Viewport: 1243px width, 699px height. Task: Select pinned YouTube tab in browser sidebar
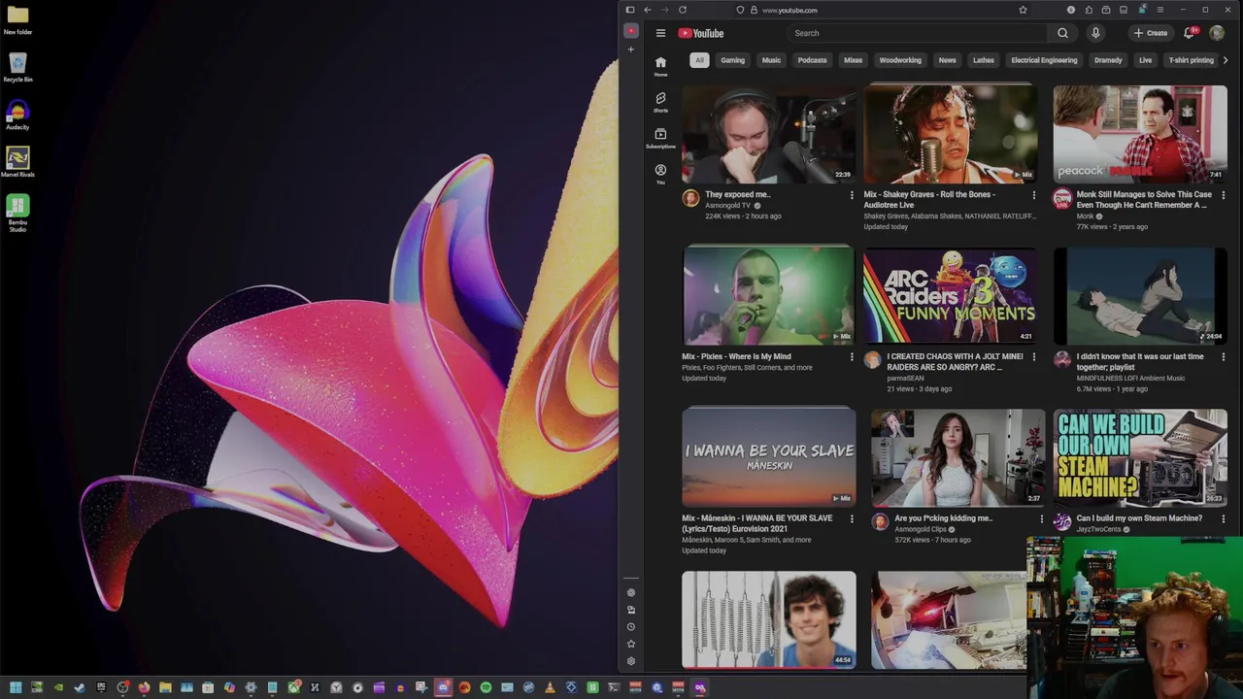(631, 31)
